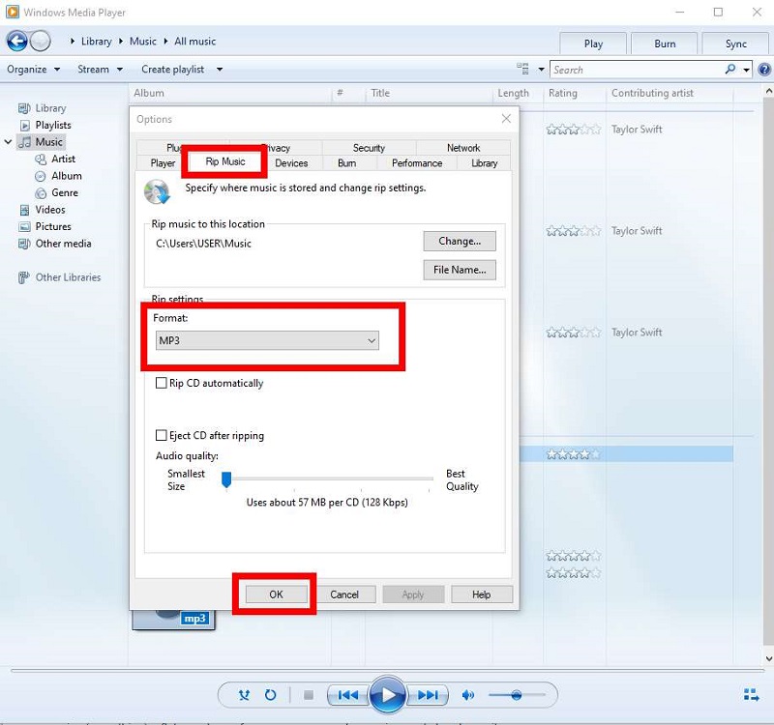This screenshot has width=774, height=725.
Task: Open the Stream dropdown menu
Action: pos(100,70)
